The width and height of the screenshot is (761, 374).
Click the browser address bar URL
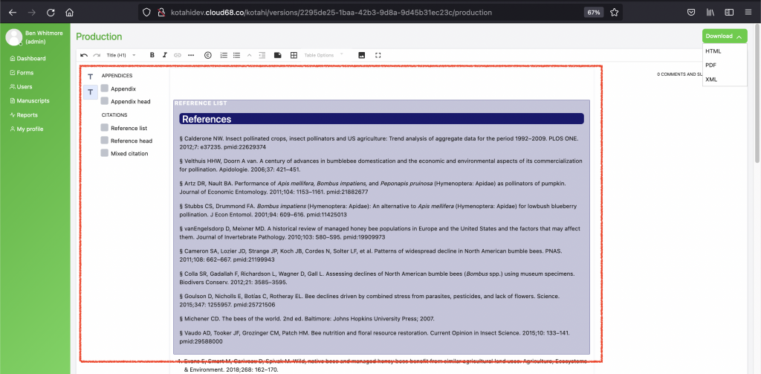click(x=331, y=13)
